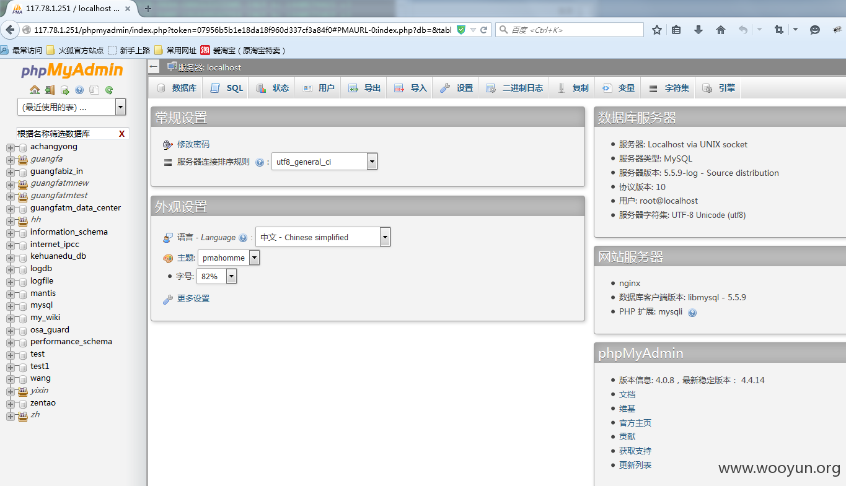Click green shield icon in address bar

[x=460, y=30]
